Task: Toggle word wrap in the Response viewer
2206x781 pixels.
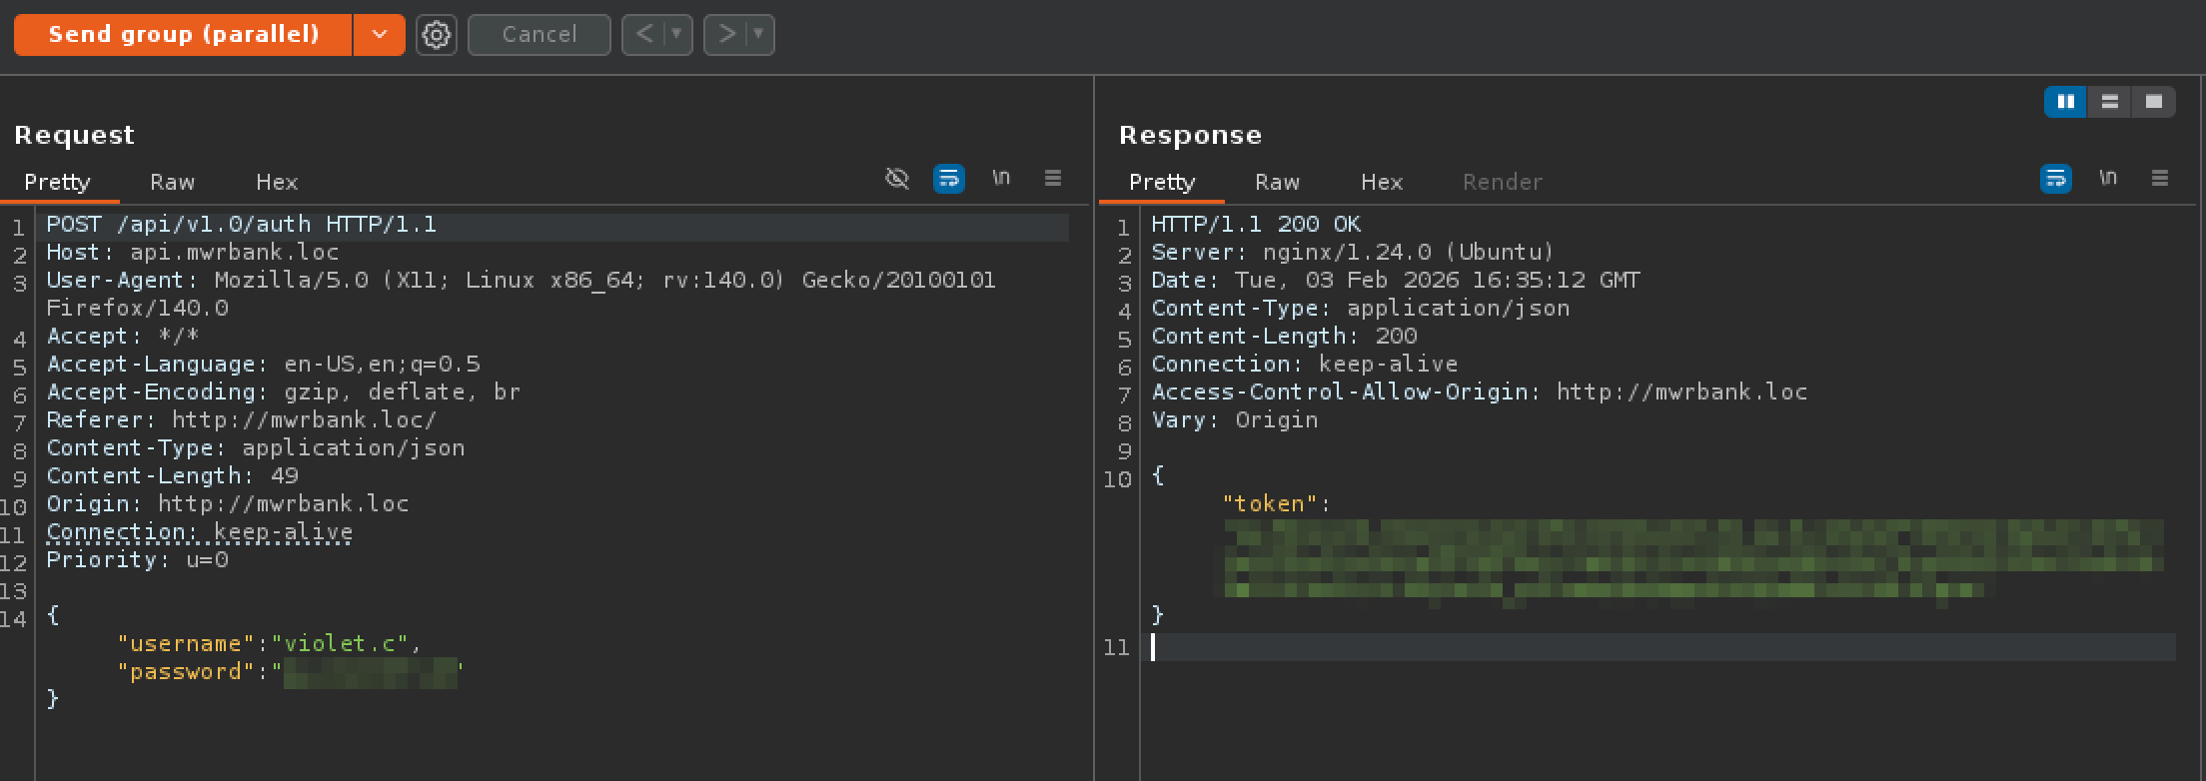Action: [x=2055, y=179]
